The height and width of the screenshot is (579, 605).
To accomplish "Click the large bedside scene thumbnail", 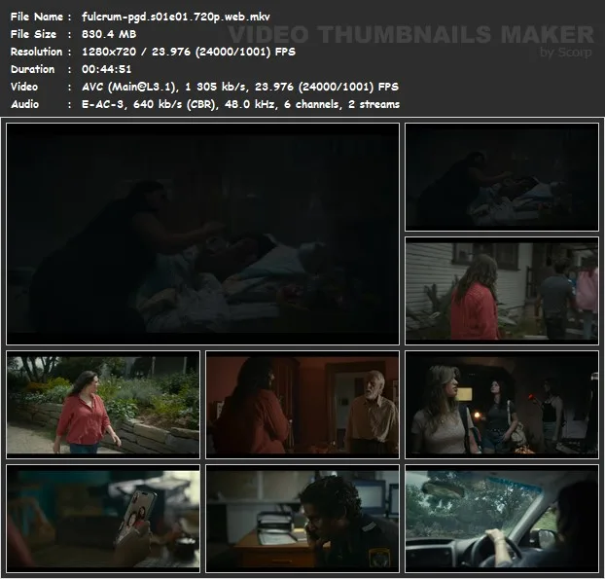I will [x=202, y=233].
